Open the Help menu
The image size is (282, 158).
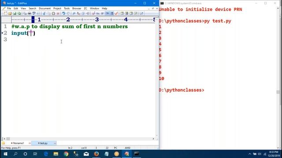coord(104,8)
